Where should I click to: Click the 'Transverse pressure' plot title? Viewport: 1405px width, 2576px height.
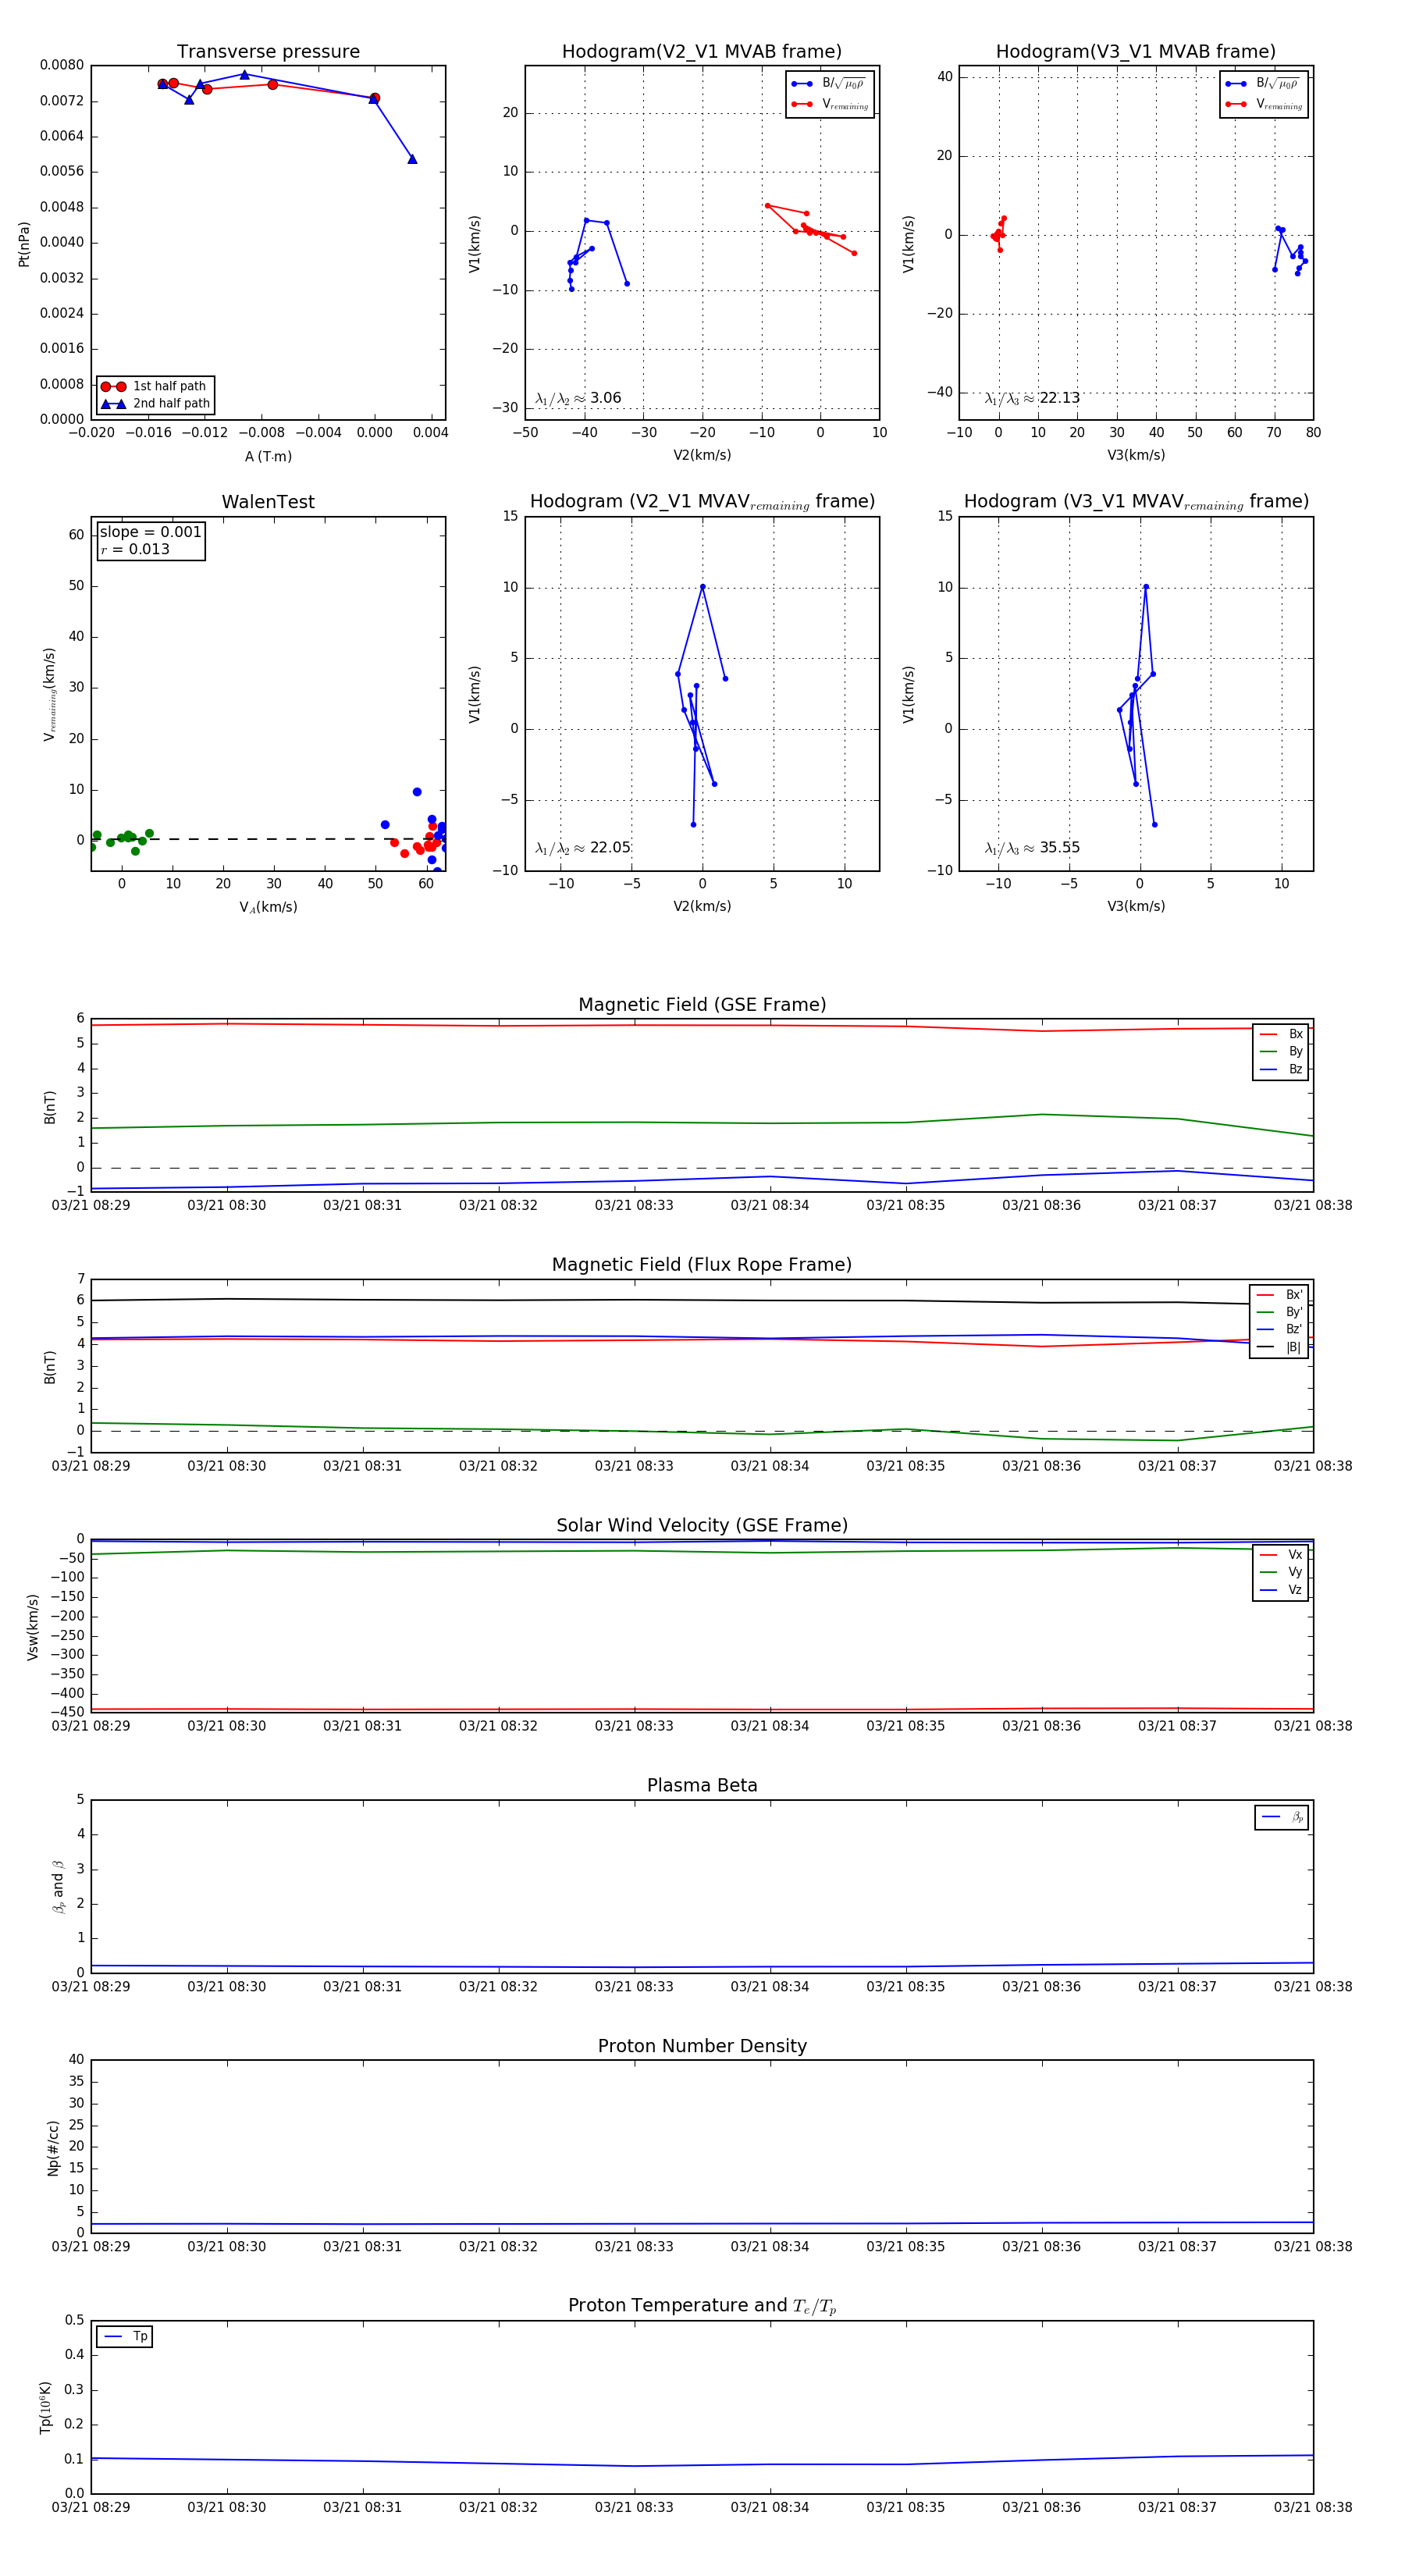click(268, 52)
